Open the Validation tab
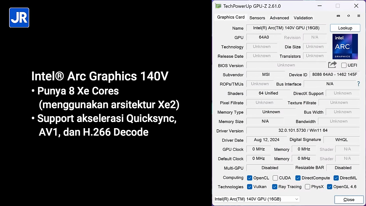The height and width of the screenshot is (206, 366). (303, 18)
